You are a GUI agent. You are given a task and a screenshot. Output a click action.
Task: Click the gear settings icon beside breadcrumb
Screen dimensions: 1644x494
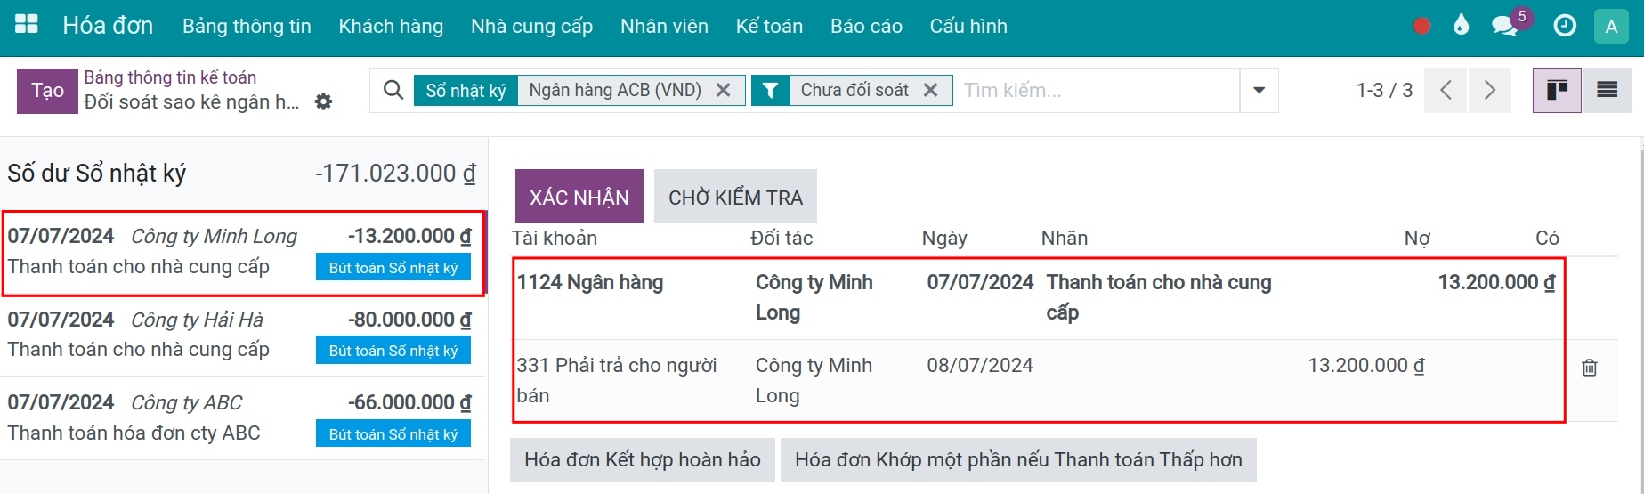[x=324, y=101]
